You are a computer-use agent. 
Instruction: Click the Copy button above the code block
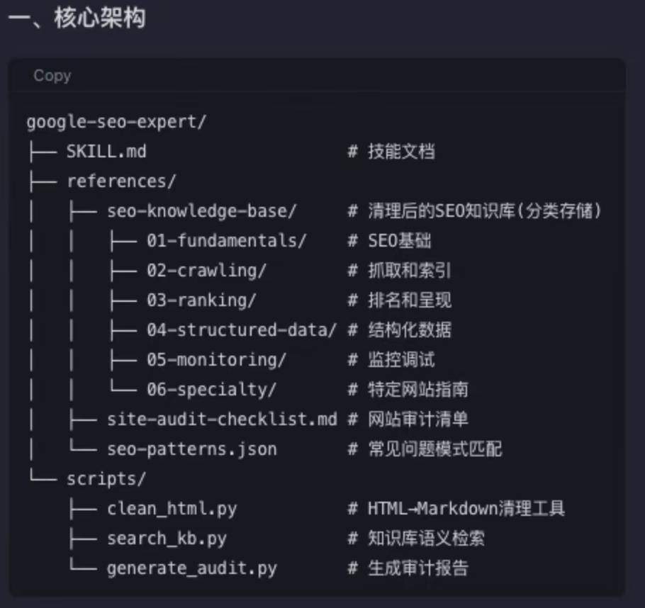pyautogui.click(x=52, y=76)
